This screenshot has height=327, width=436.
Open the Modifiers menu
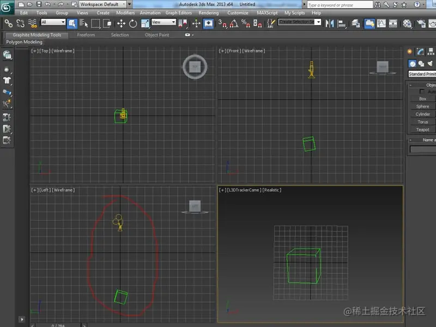[x=125, y=13]
